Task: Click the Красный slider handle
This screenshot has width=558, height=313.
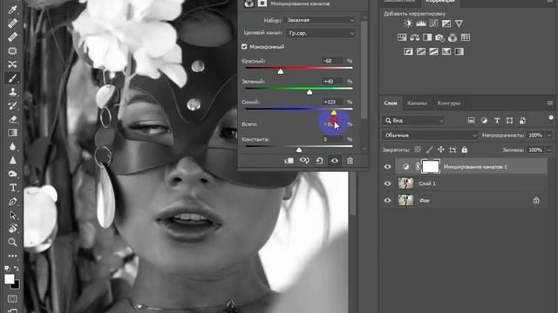Action: coord(281,71)
